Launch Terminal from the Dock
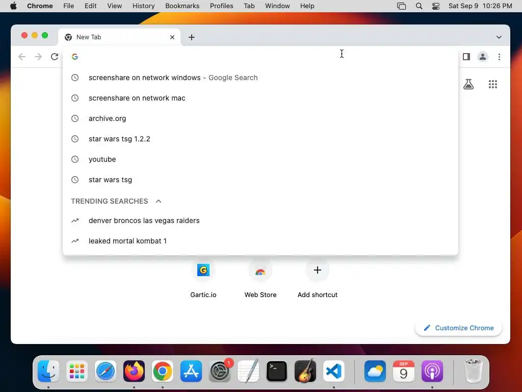This screenshot has width=522, height=392. (277, 371)
